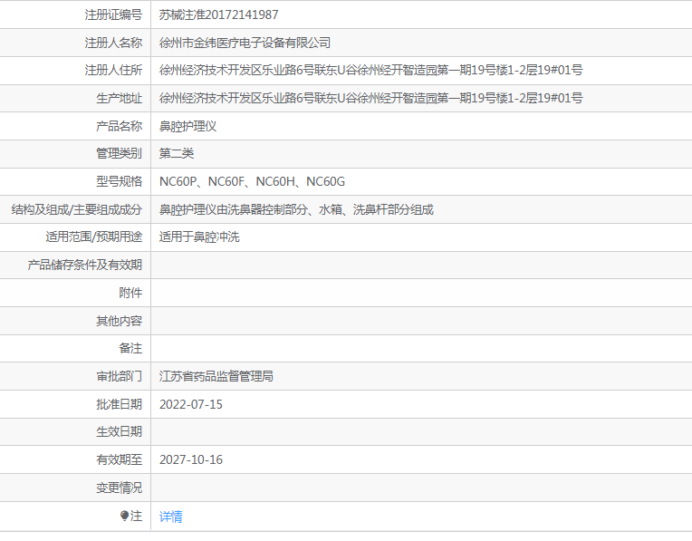Click the bulb icon beside 注
This screenshot has width=692, height=541.
pos(124,516)
